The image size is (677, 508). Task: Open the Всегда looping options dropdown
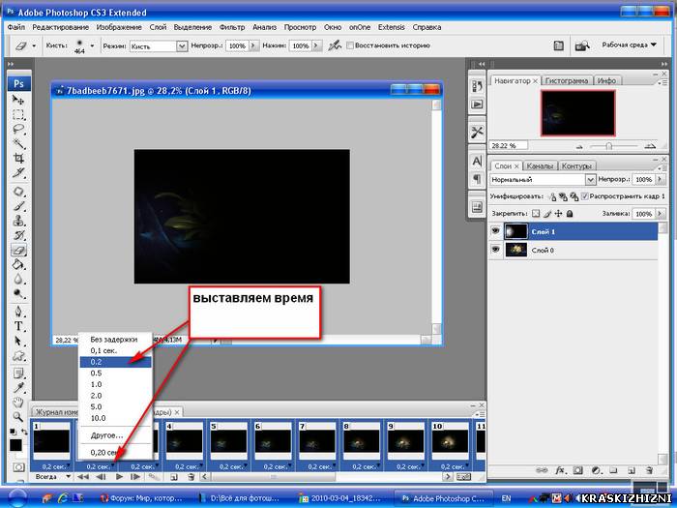pos(51,477)
